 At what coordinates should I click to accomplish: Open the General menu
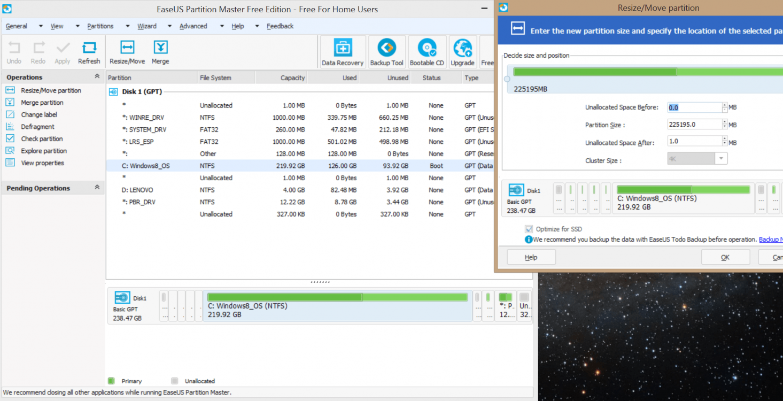(17, 26)
